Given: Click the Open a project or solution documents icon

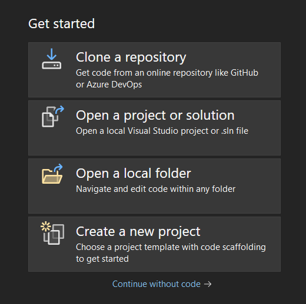Looking at the screenshot, I should [53, 116].
